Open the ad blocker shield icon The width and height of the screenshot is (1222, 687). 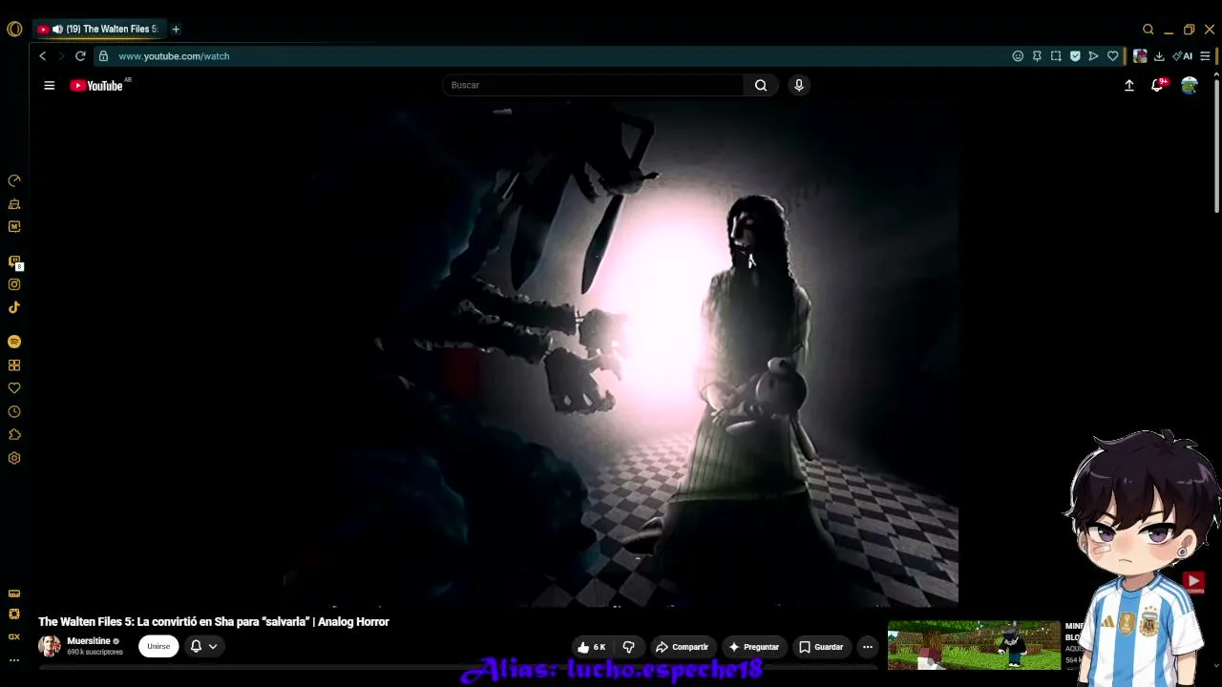1075,56
